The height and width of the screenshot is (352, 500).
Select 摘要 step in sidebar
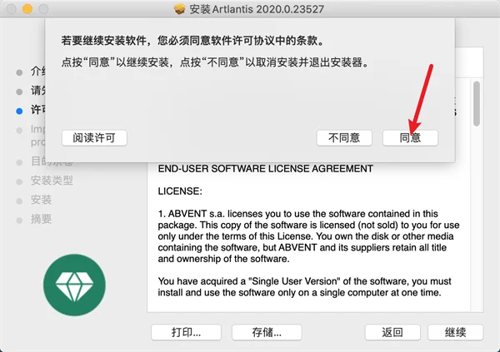(41, 219)
